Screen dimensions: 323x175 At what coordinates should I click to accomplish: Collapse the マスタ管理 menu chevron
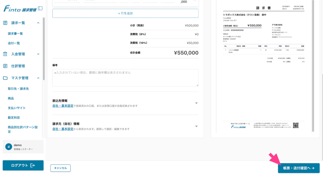click(38, 78)
